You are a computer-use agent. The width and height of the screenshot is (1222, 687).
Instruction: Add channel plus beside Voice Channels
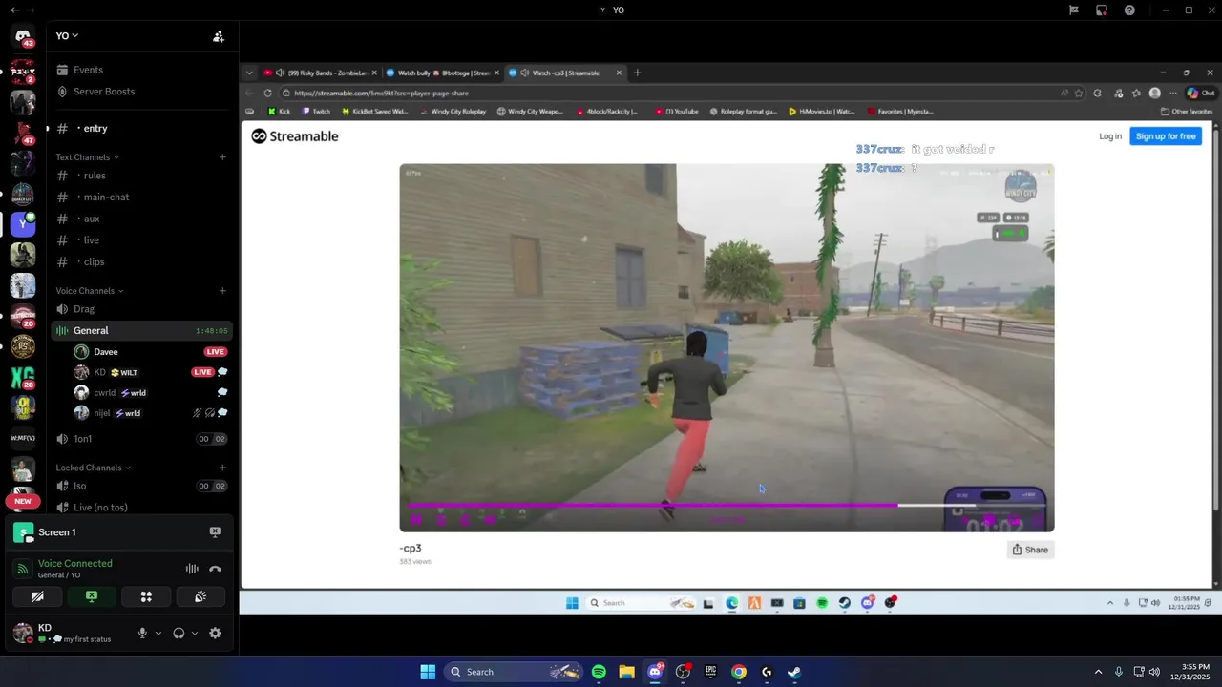[222, 291]
